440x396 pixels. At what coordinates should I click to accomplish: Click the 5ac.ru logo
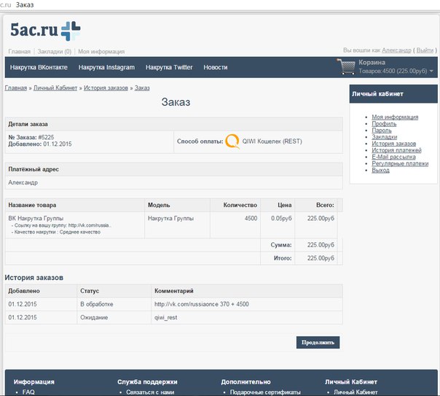[45, 31]
